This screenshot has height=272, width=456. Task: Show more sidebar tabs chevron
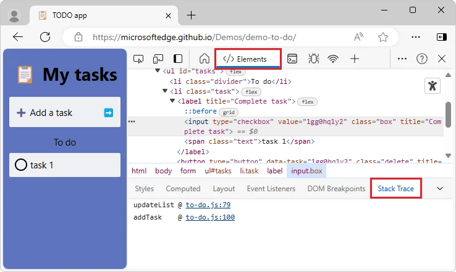[x=440, y=188]
